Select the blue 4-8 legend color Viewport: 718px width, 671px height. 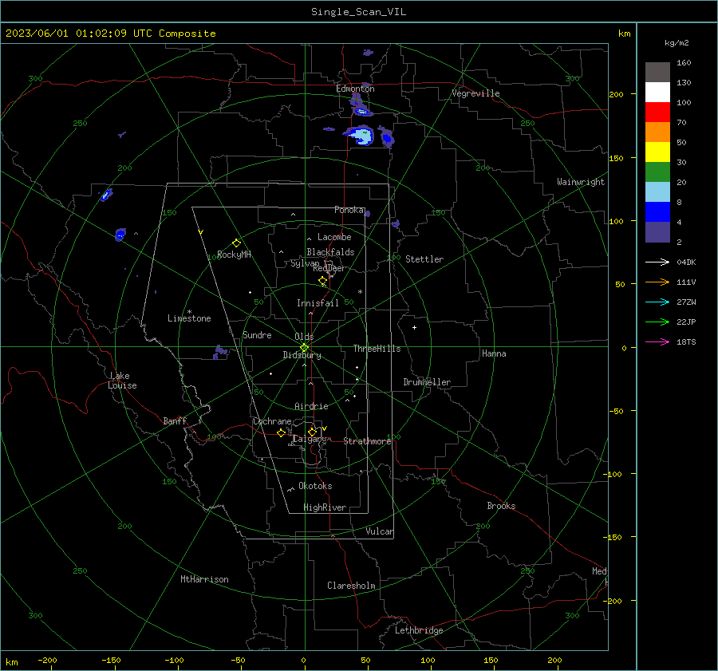point(657,212)
